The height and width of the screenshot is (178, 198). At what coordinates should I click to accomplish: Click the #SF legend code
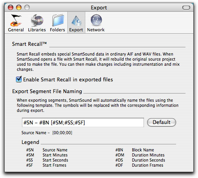29,165
